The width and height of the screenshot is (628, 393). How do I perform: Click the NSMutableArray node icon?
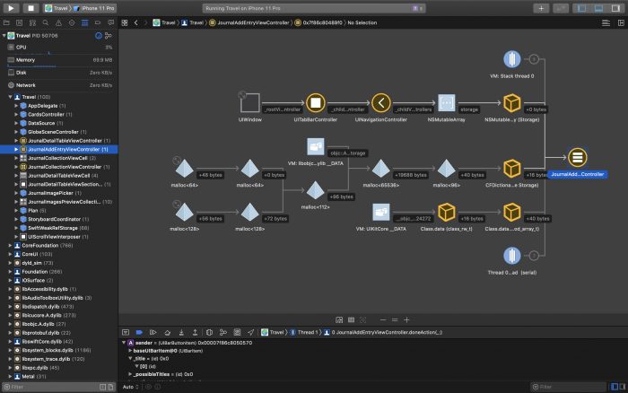(445, 102)
